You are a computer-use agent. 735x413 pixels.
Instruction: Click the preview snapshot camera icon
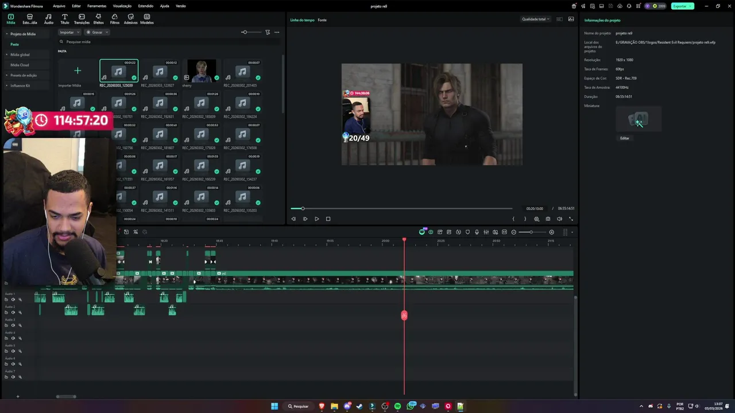pos(548,219)
